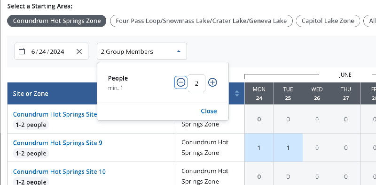The width and height of the screenshot is (376, 185).
Task: Close the group members popup
Action: [x=209, y=111]
